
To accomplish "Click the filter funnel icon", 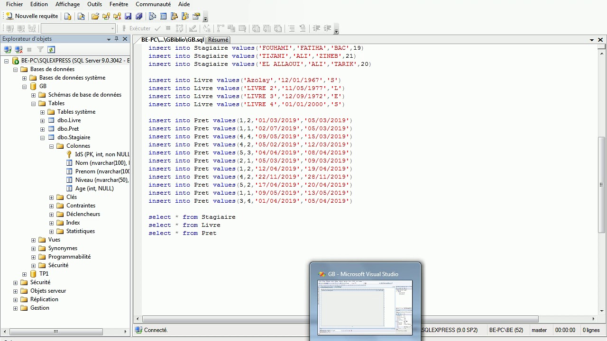I will [40, 49].
